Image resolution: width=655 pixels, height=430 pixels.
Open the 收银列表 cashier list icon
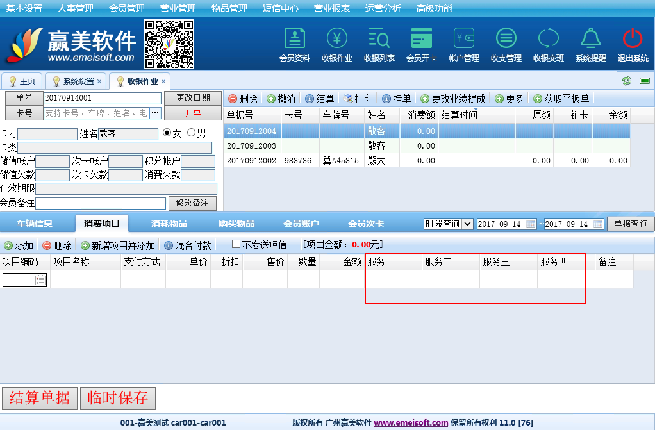coord(379,39)
